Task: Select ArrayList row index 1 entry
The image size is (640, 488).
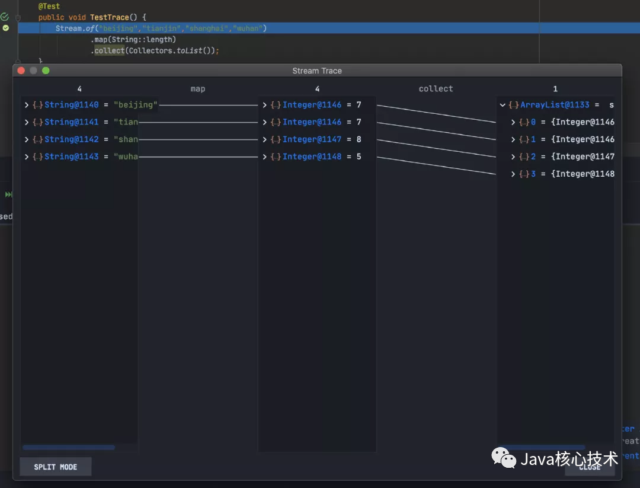Action: click(562, 139)
